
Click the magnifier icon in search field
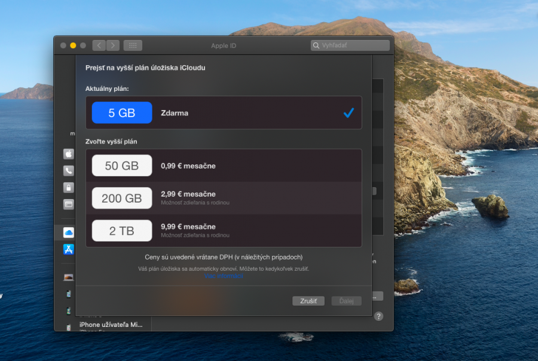coord(316,45)
